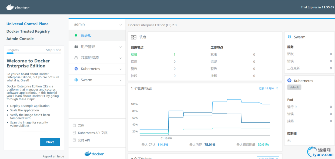Click the Docker whale logo in header
335x159 pixels.
pyautogui.click(x=18, y=7)
